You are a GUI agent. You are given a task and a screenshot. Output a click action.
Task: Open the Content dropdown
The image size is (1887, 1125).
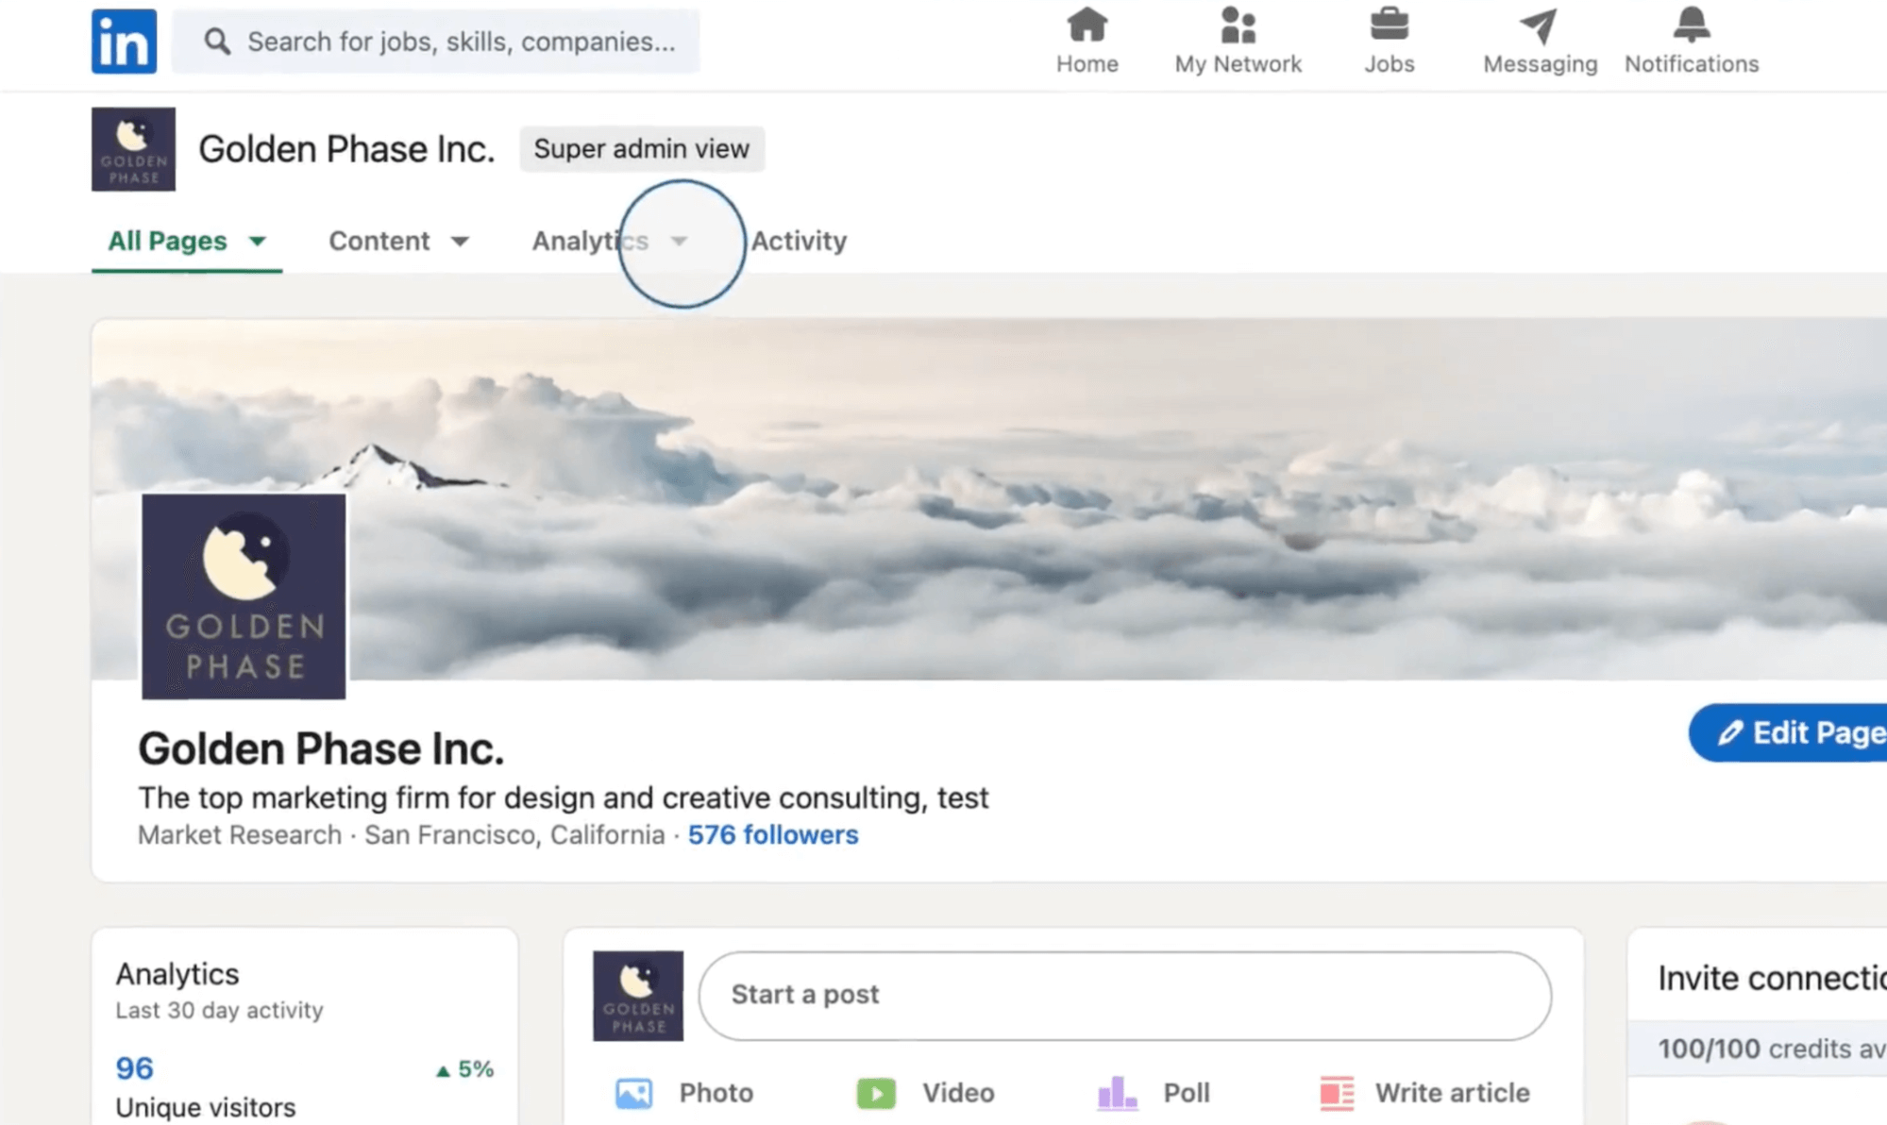[x=397, y=241]
